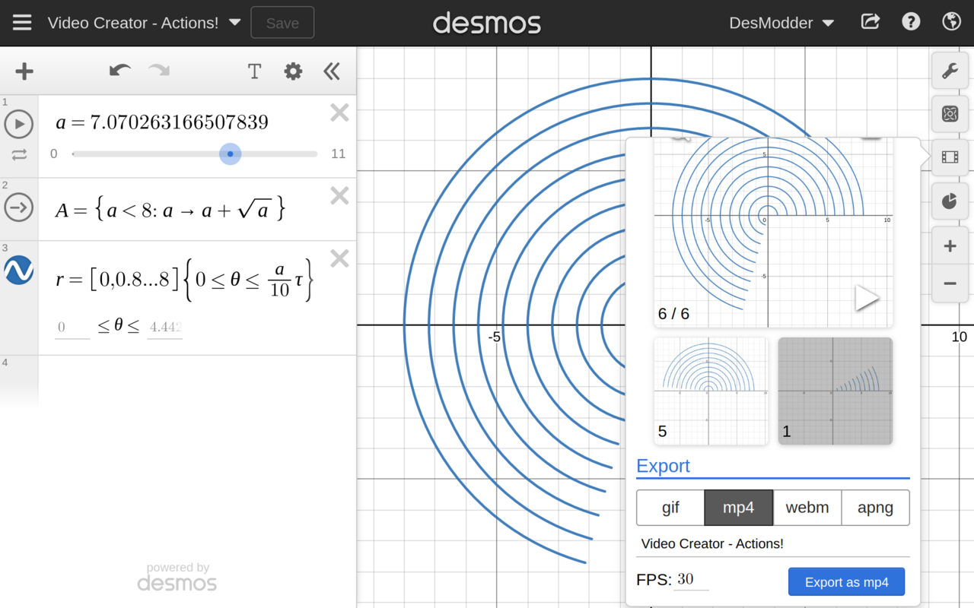974x608 pixels.
Task: Collapse the expressions panel with the chevron
Action: (x=332, y=71)
